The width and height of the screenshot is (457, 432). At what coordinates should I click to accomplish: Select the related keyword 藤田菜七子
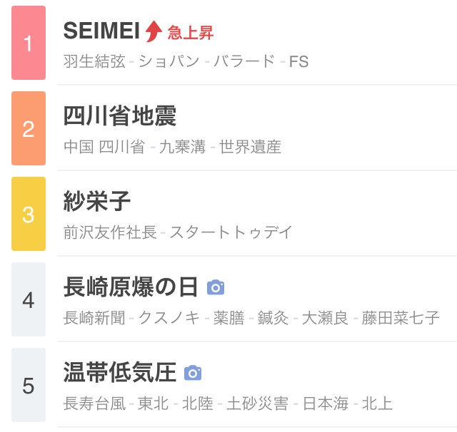point(401,318)
